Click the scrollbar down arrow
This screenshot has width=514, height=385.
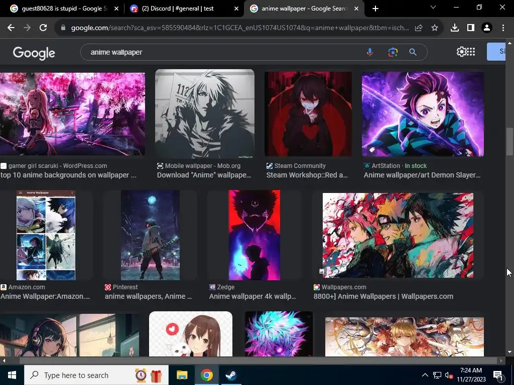pos(509,352)
